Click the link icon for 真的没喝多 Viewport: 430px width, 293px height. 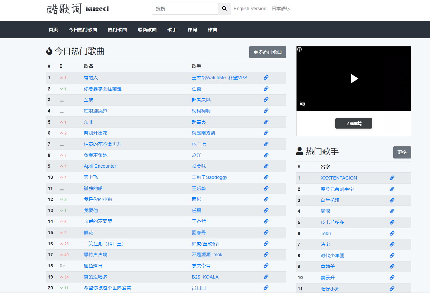point(266,277)
